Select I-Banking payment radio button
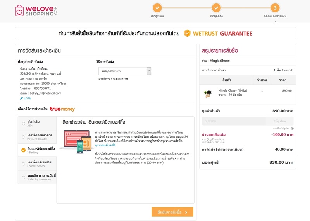This screenshot has height=221, width=310. tap(23, 150)
